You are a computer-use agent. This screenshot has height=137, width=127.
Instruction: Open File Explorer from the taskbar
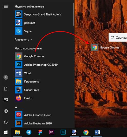[17, 132]
